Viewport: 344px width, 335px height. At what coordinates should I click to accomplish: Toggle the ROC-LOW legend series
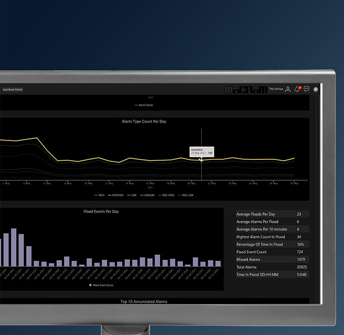pyautogui.click(x=185, y=195)
